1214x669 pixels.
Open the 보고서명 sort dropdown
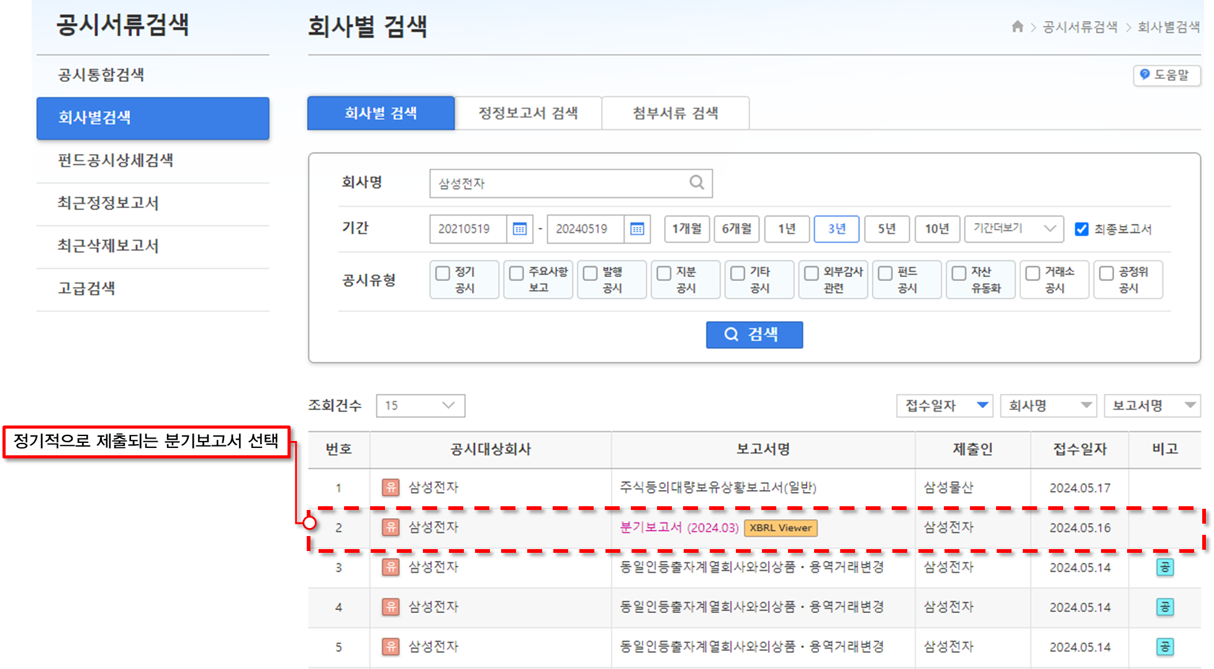click(x=1152, y=406)
